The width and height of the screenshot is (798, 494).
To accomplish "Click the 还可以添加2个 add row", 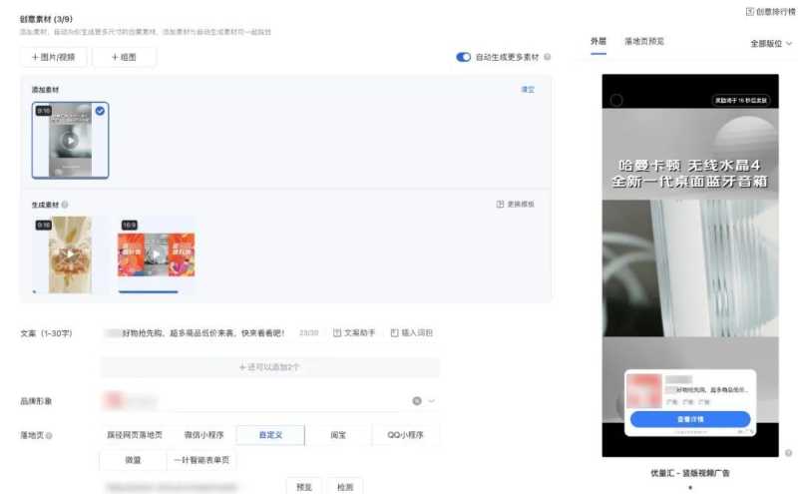I will pos(269,366).
